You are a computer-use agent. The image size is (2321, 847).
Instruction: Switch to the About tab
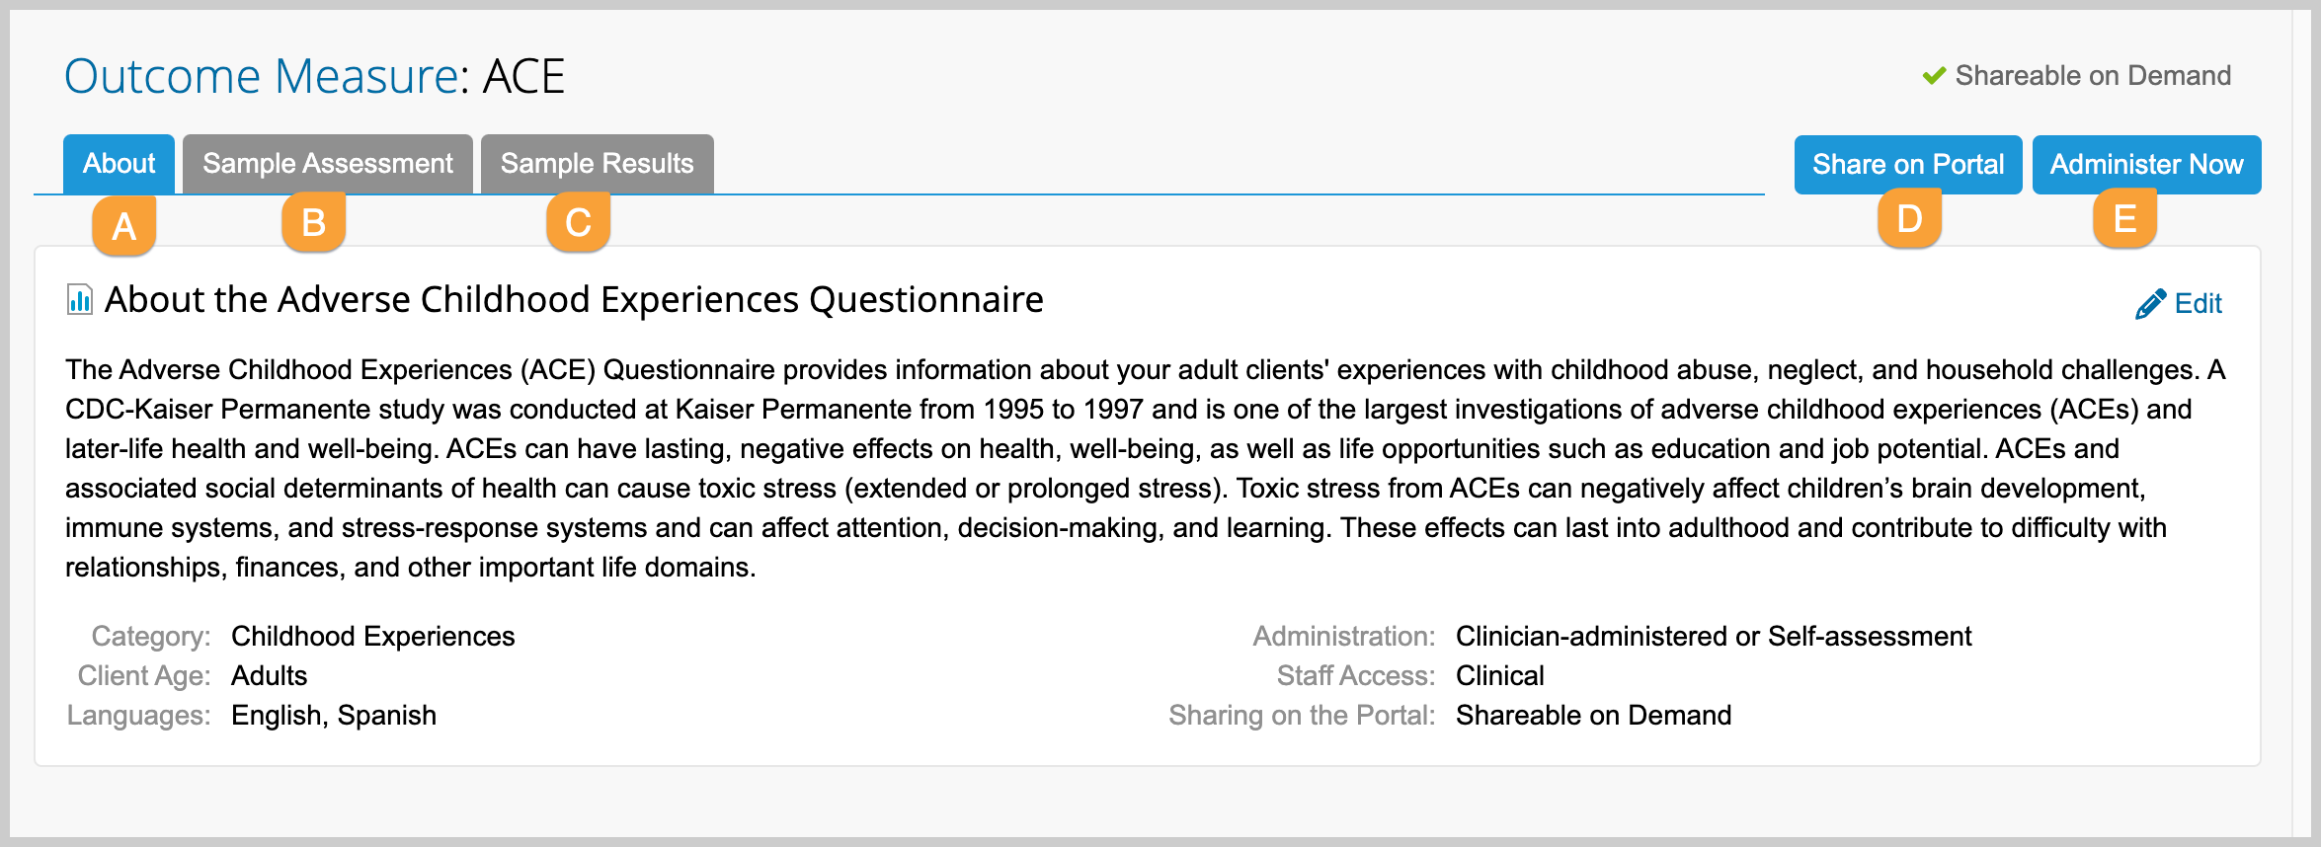point(119,164)
